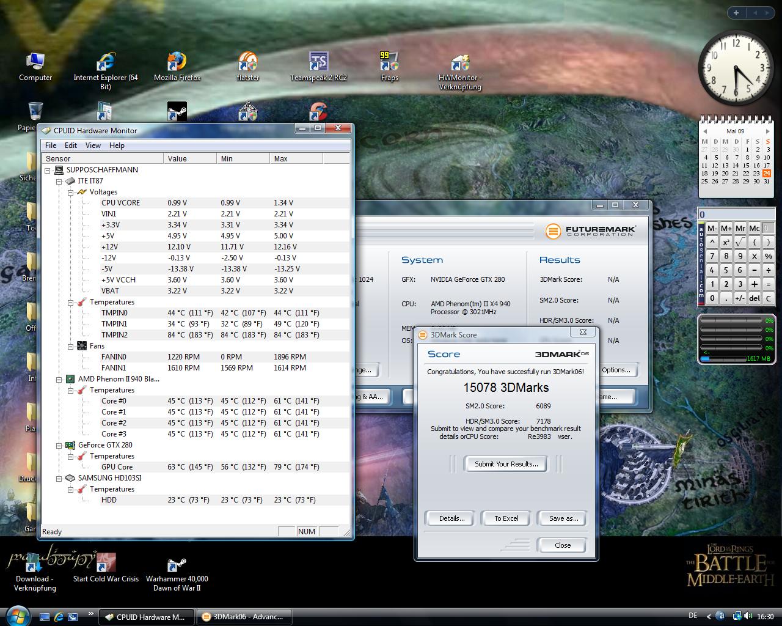Collapse the Fans section
Image resolution: width=782 pixels, height=626 pixels.
pos(71,346)
